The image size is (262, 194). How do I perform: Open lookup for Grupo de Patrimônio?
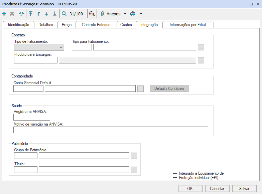[x=134, y=156]
